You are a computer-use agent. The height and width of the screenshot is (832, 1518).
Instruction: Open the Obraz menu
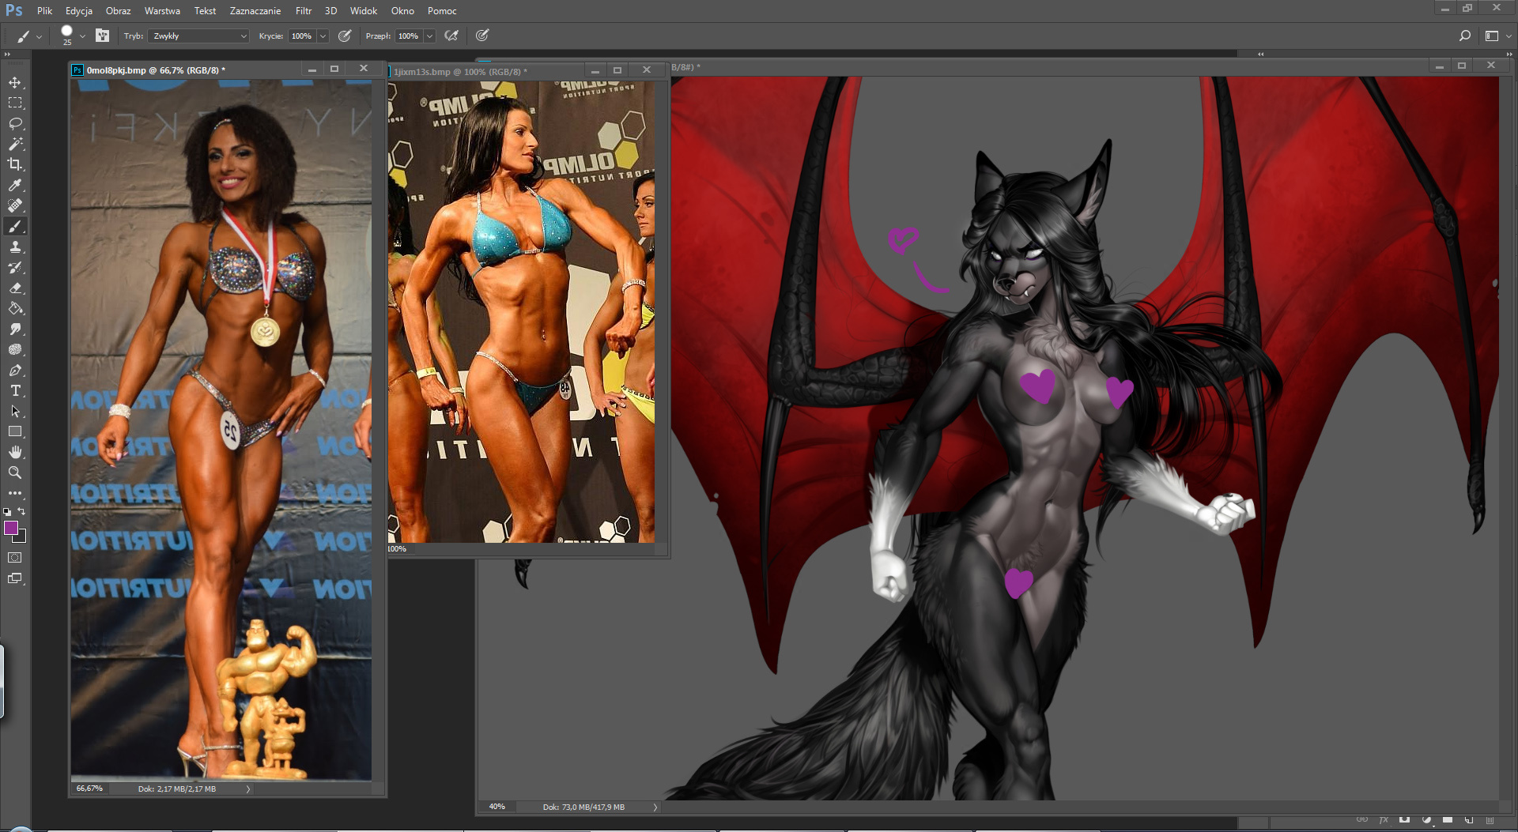[119, 11]
